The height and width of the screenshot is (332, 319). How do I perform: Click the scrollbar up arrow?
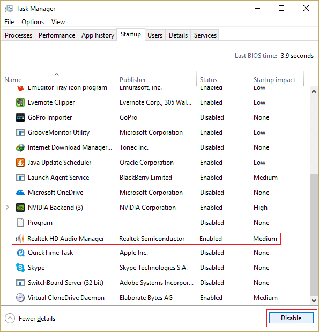coord(314,91)
